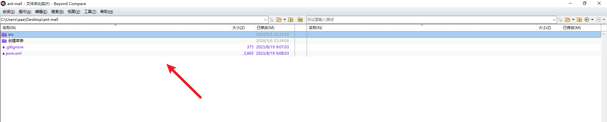Click the left pane browse-folder icon
Screen dimensions: 607x122
[279, 20]
